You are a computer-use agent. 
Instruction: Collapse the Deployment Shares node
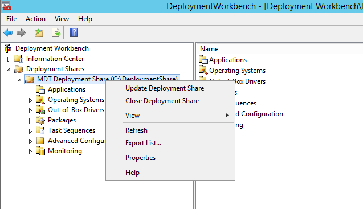pyautogui.click(x=9, y=69)
